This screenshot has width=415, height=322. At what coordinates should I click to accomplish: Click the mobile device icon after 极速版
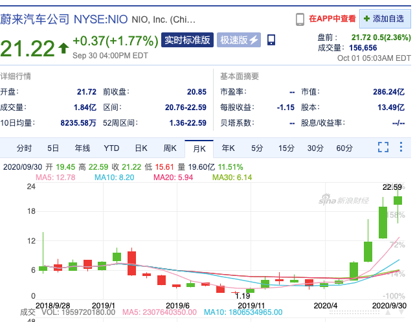[271, 40]
